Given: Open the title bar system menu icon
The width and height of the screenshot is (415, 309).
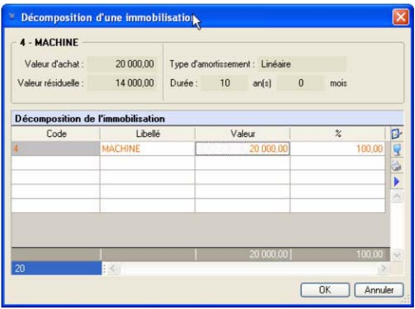Looking at the screenshot, I should click(12, 16).
